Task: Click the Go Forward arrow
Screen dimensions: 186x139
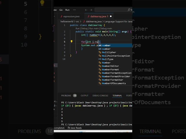Action: 91,10
